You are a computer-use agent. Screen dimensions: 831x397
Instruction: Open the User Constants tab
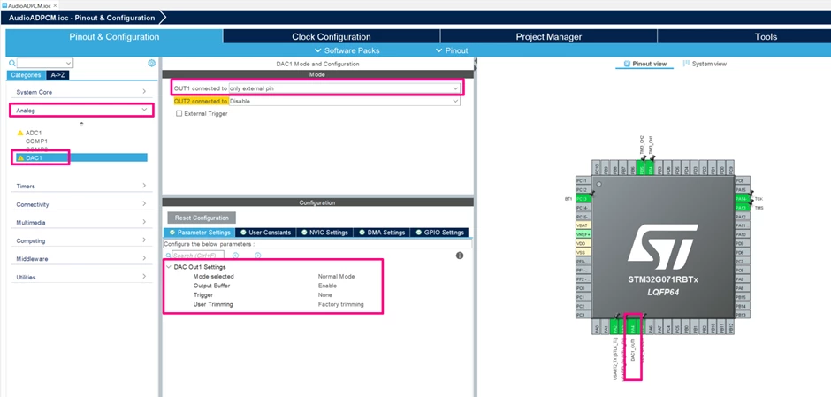(x=265, y=233)
